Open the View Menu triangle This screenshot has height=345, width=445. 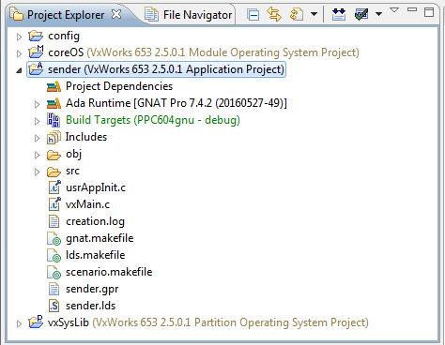(394, 10)
